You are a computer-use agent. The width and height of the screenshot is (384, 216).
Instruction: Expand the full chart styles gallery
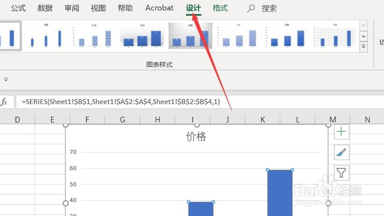click(x=364, y=47)
